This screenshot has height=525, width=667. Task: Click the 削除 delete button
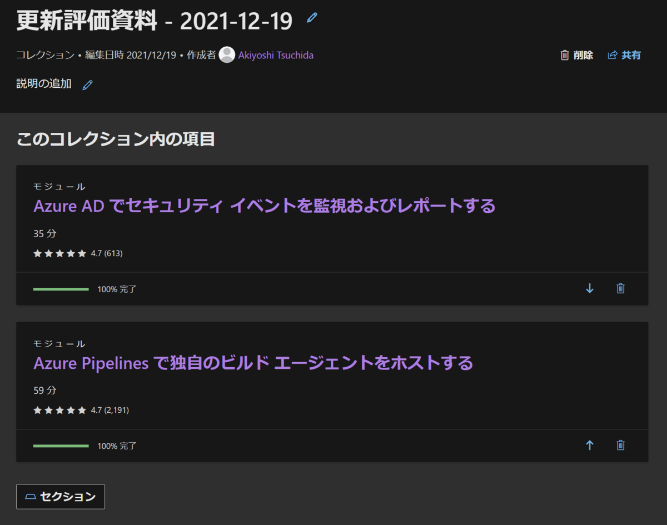(x=576, y=55)
